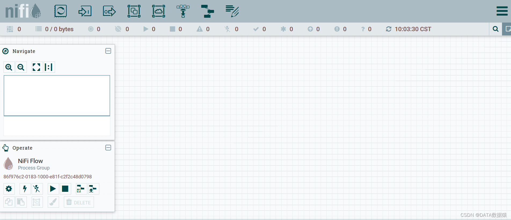Open process group configuration gear
Screen dimensions: 511x220
(x=9, y=189)
